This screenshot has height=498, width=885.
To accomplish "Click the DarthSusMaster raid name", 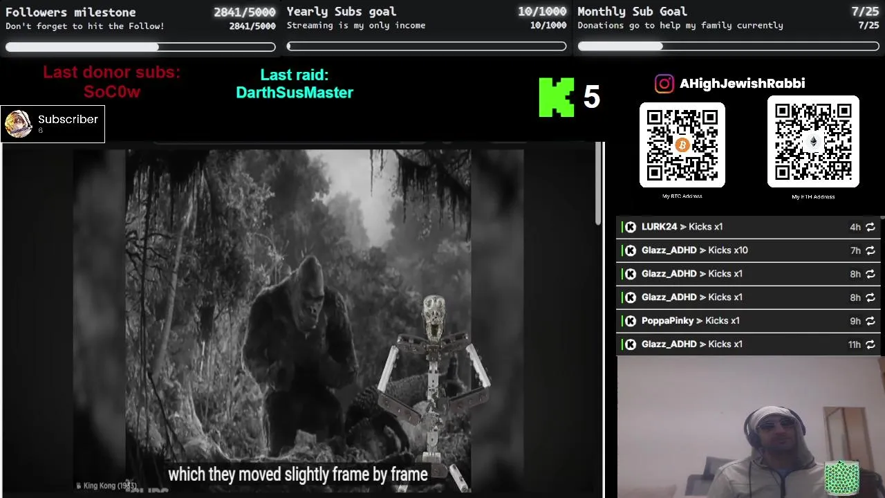I will coord(295,93).
